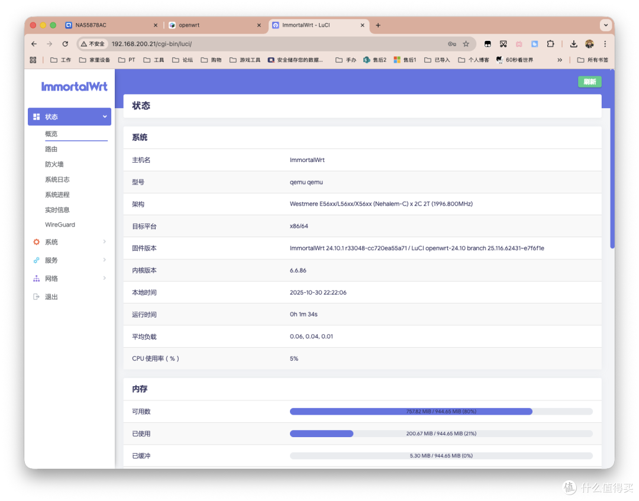Click the local time value 2025-10-30 22:22:06
Screen dimensions: 639x501
click(318, 292)
